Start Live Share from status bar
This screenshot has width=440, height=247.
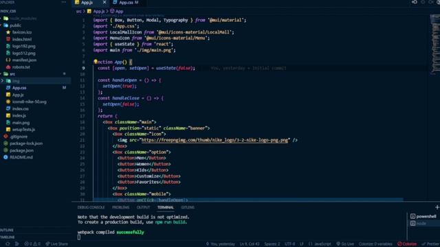coord(56,244)
